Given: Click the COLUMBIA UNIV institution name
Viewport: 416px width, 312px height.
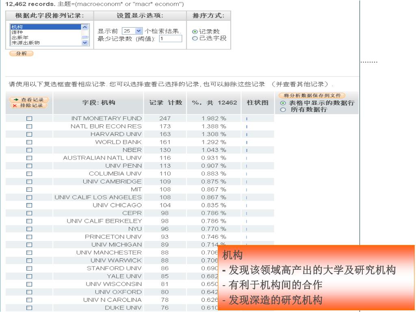Looking at the screenshot, I should (x=115, y=173).
